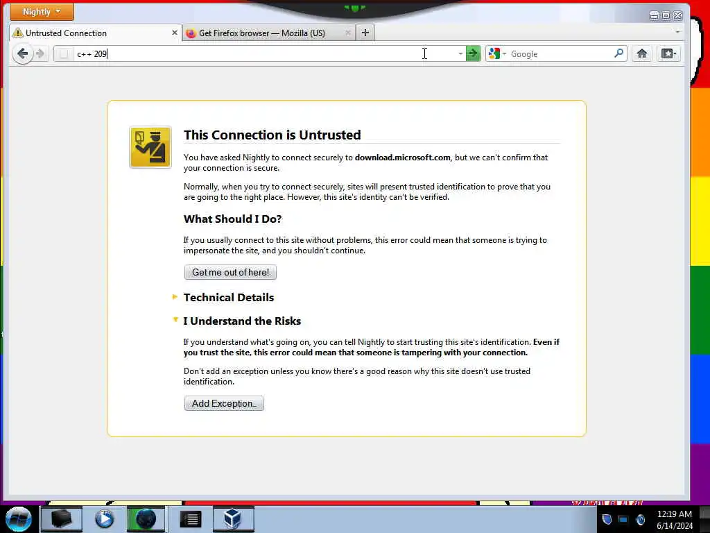The width and height of the screenshot is (710, 533).
Task: Click the site identity box in address bar
Action: click(x=64, y=54)
